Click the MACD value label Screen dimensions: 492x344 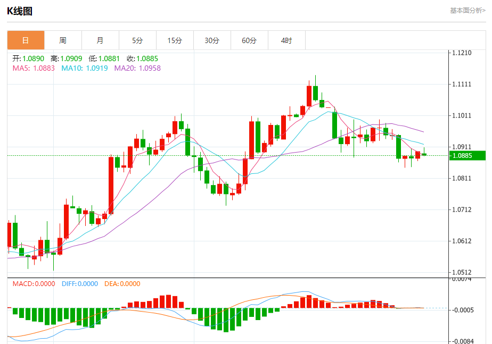coord(34,284)
